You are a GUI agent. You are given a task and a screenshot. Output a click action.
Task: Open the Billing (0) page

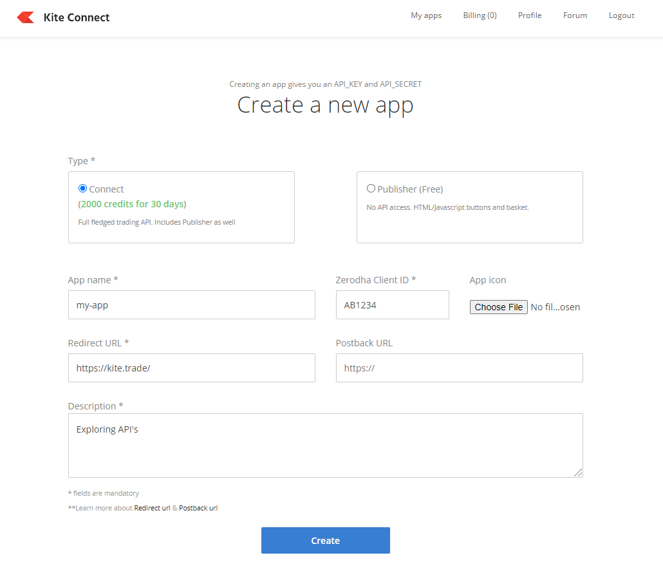pos(480,15)
